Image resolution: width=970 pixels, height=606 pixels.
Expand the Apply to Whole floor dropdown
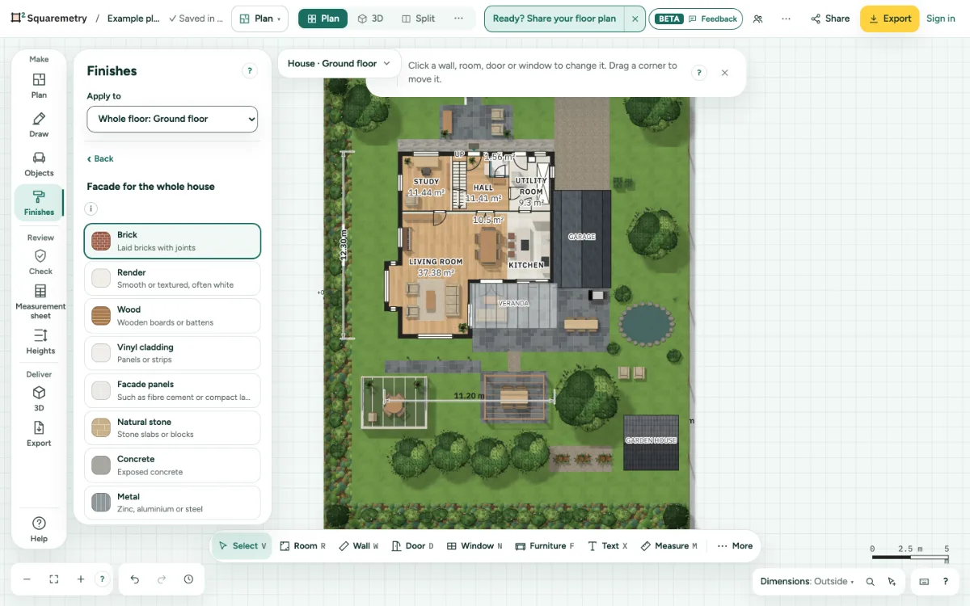[x=172, y=119]
